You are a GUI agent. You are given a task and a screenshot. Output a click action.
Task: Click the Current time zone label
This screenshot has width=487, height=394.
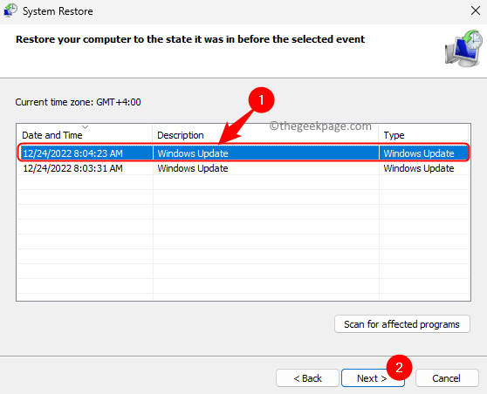click(x=78, y=102)
